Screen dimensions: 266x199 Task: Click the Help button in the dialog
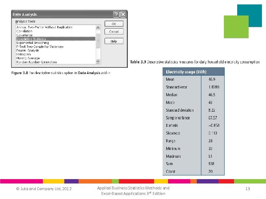pos(114,41)
